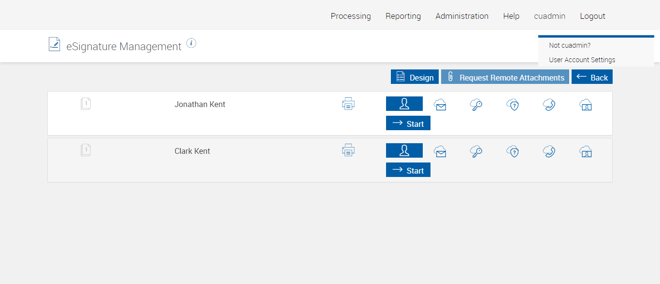Open the Administration menu

click(462, 16)
